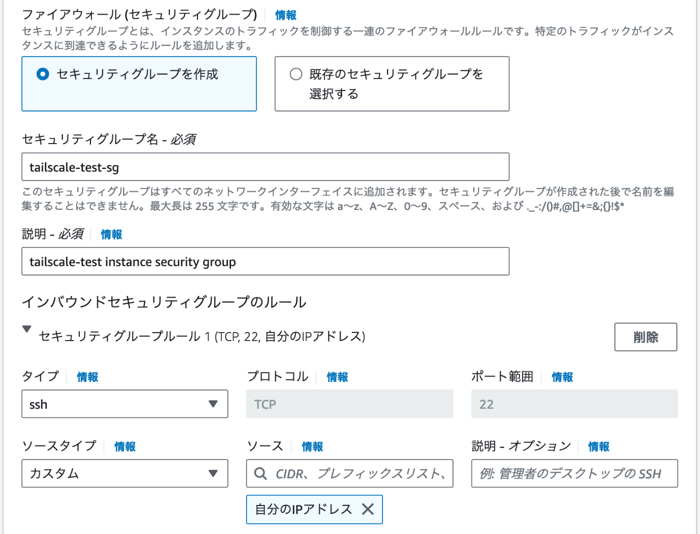700x534 pixels.
Task: Remove the 自分のIPアドレス source tag
Action: tap(368, 509)
